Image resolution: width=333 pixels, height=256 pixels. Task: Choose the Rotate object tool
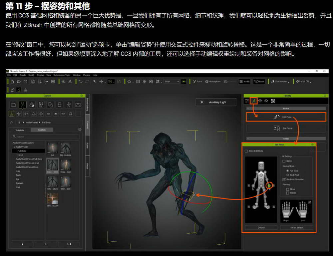click(110, 81)
